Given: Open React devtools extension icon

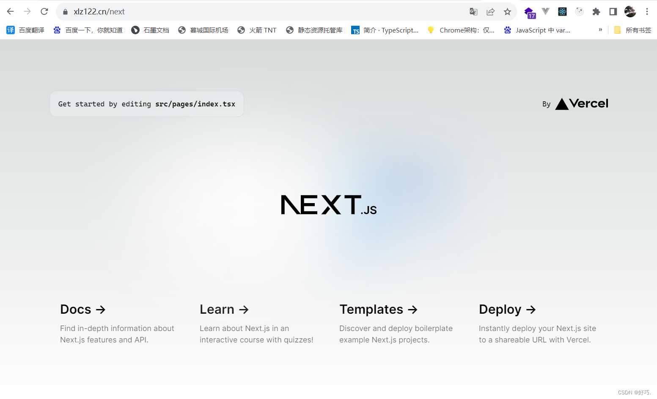Looking at the screenshot, I should tap(562, 12).
